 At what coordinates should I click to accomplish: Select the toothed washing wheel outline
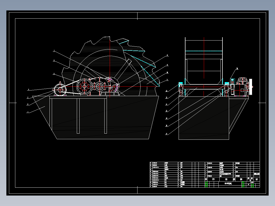coord(110,66)
